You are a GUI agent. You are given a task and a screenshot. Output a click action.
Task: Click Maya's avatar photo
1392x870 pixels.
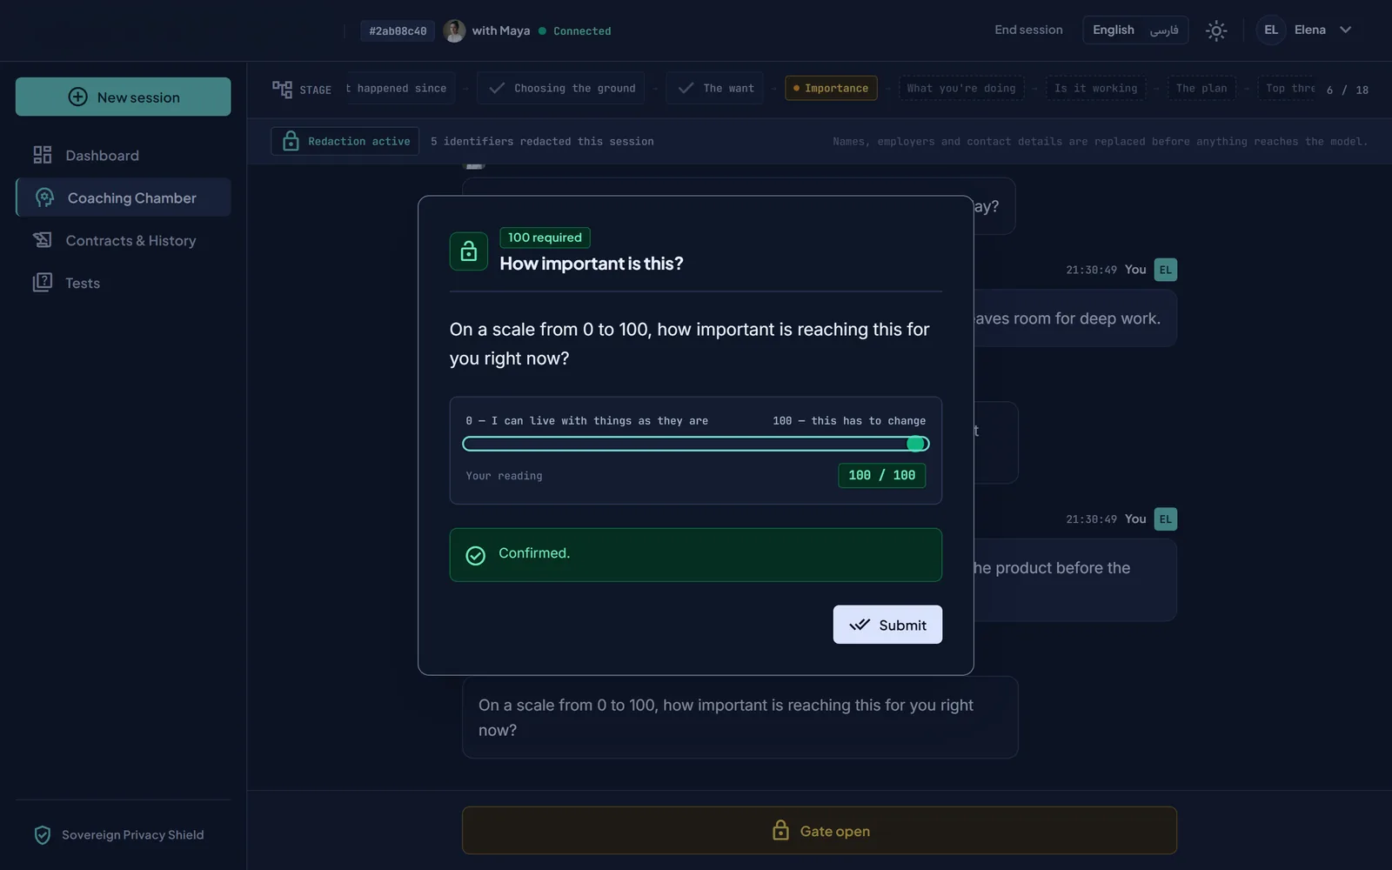454,30
